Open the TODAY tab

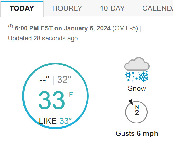pos(22,8)
